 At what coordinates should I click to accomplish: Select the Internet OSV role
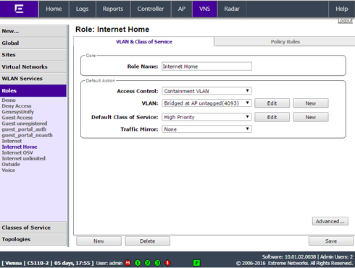tap(17, 152)
